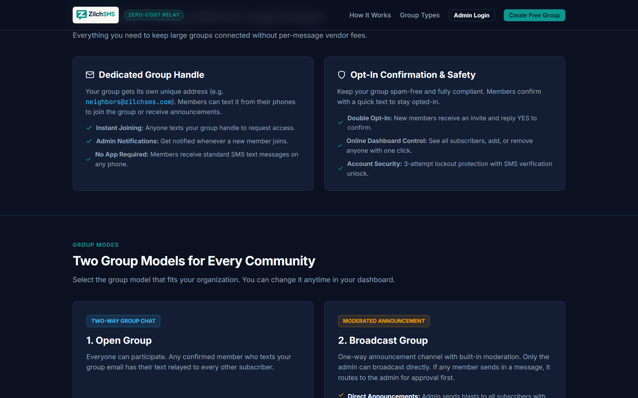
Task: Click the ZERO-COST RELAY badge
Action: point(154,15)
